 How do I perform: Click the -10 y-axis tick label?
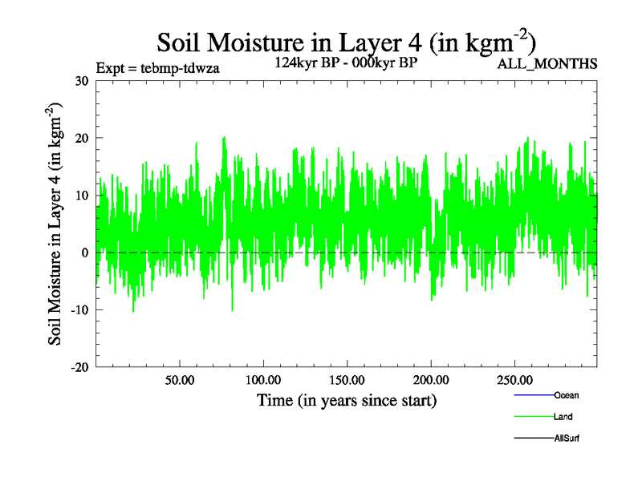(79, 309)
